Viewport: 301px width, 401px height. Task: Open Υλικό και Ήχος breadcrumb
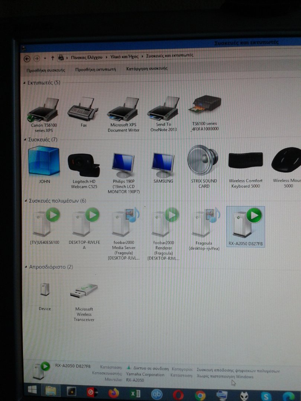click(x=124, y=56)
